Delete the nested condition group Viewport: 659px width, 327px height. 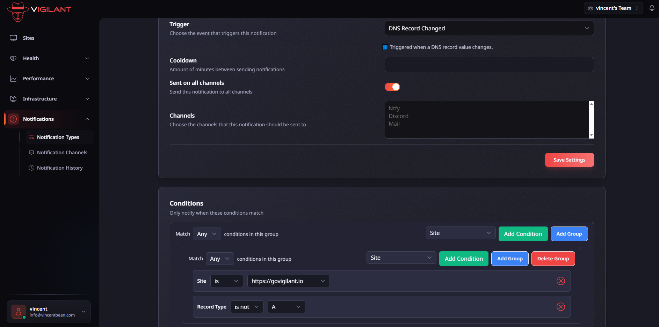point(553,259)
